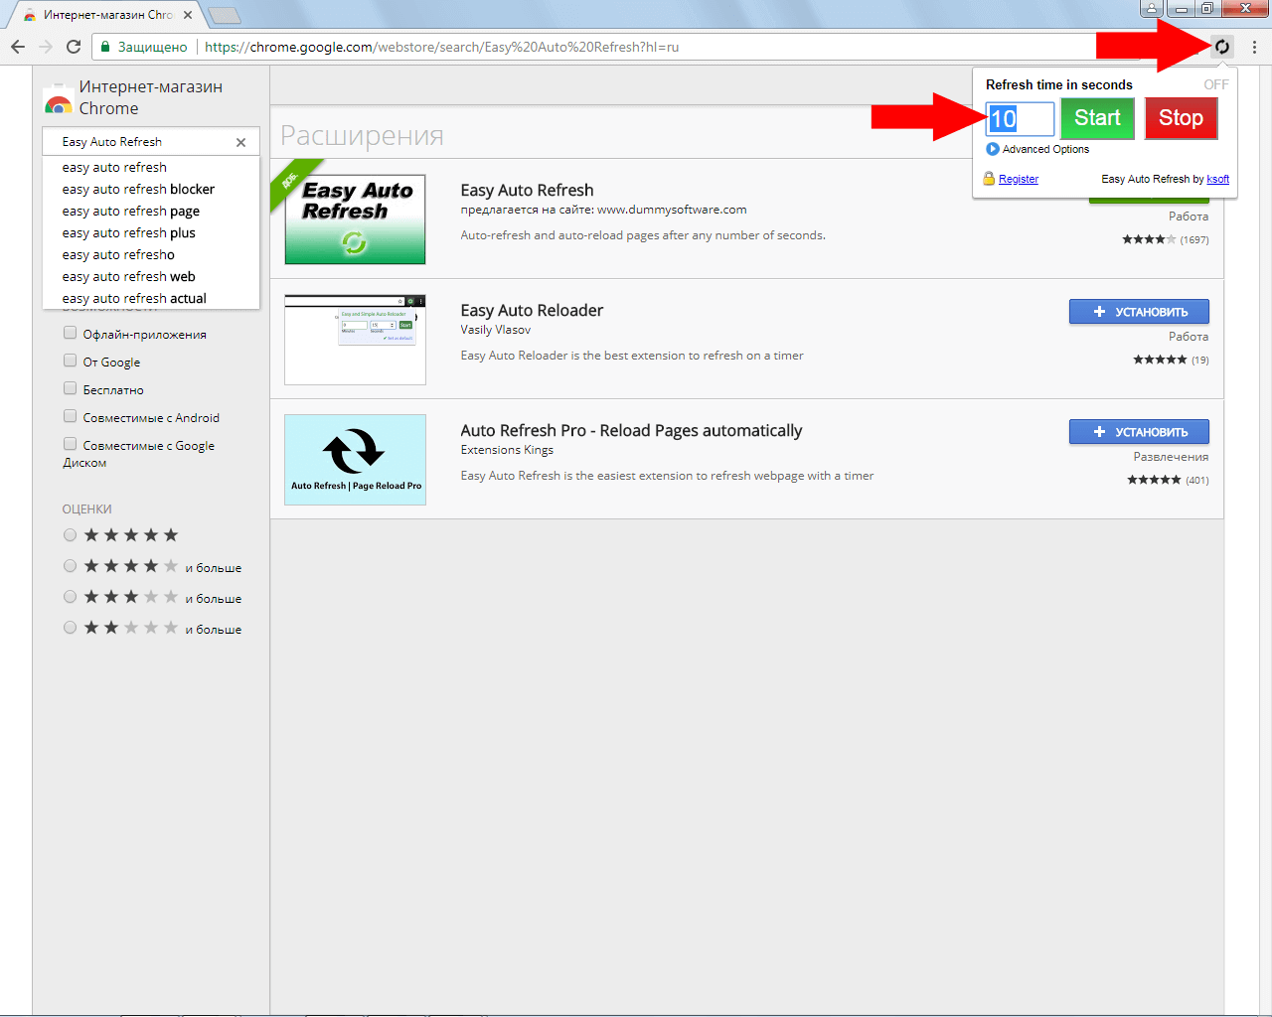The width and height of the screenshot is (1272, 1017).
Task: Open the ksoft author link
Action: click(1217, 179)
